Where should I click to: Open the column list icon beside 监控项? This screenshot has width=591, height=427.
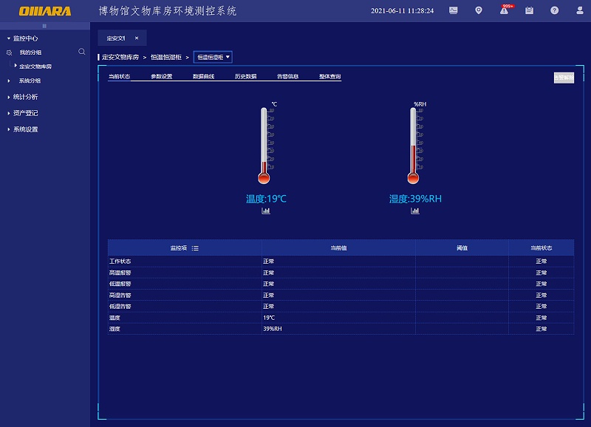[x=195, y=248]
